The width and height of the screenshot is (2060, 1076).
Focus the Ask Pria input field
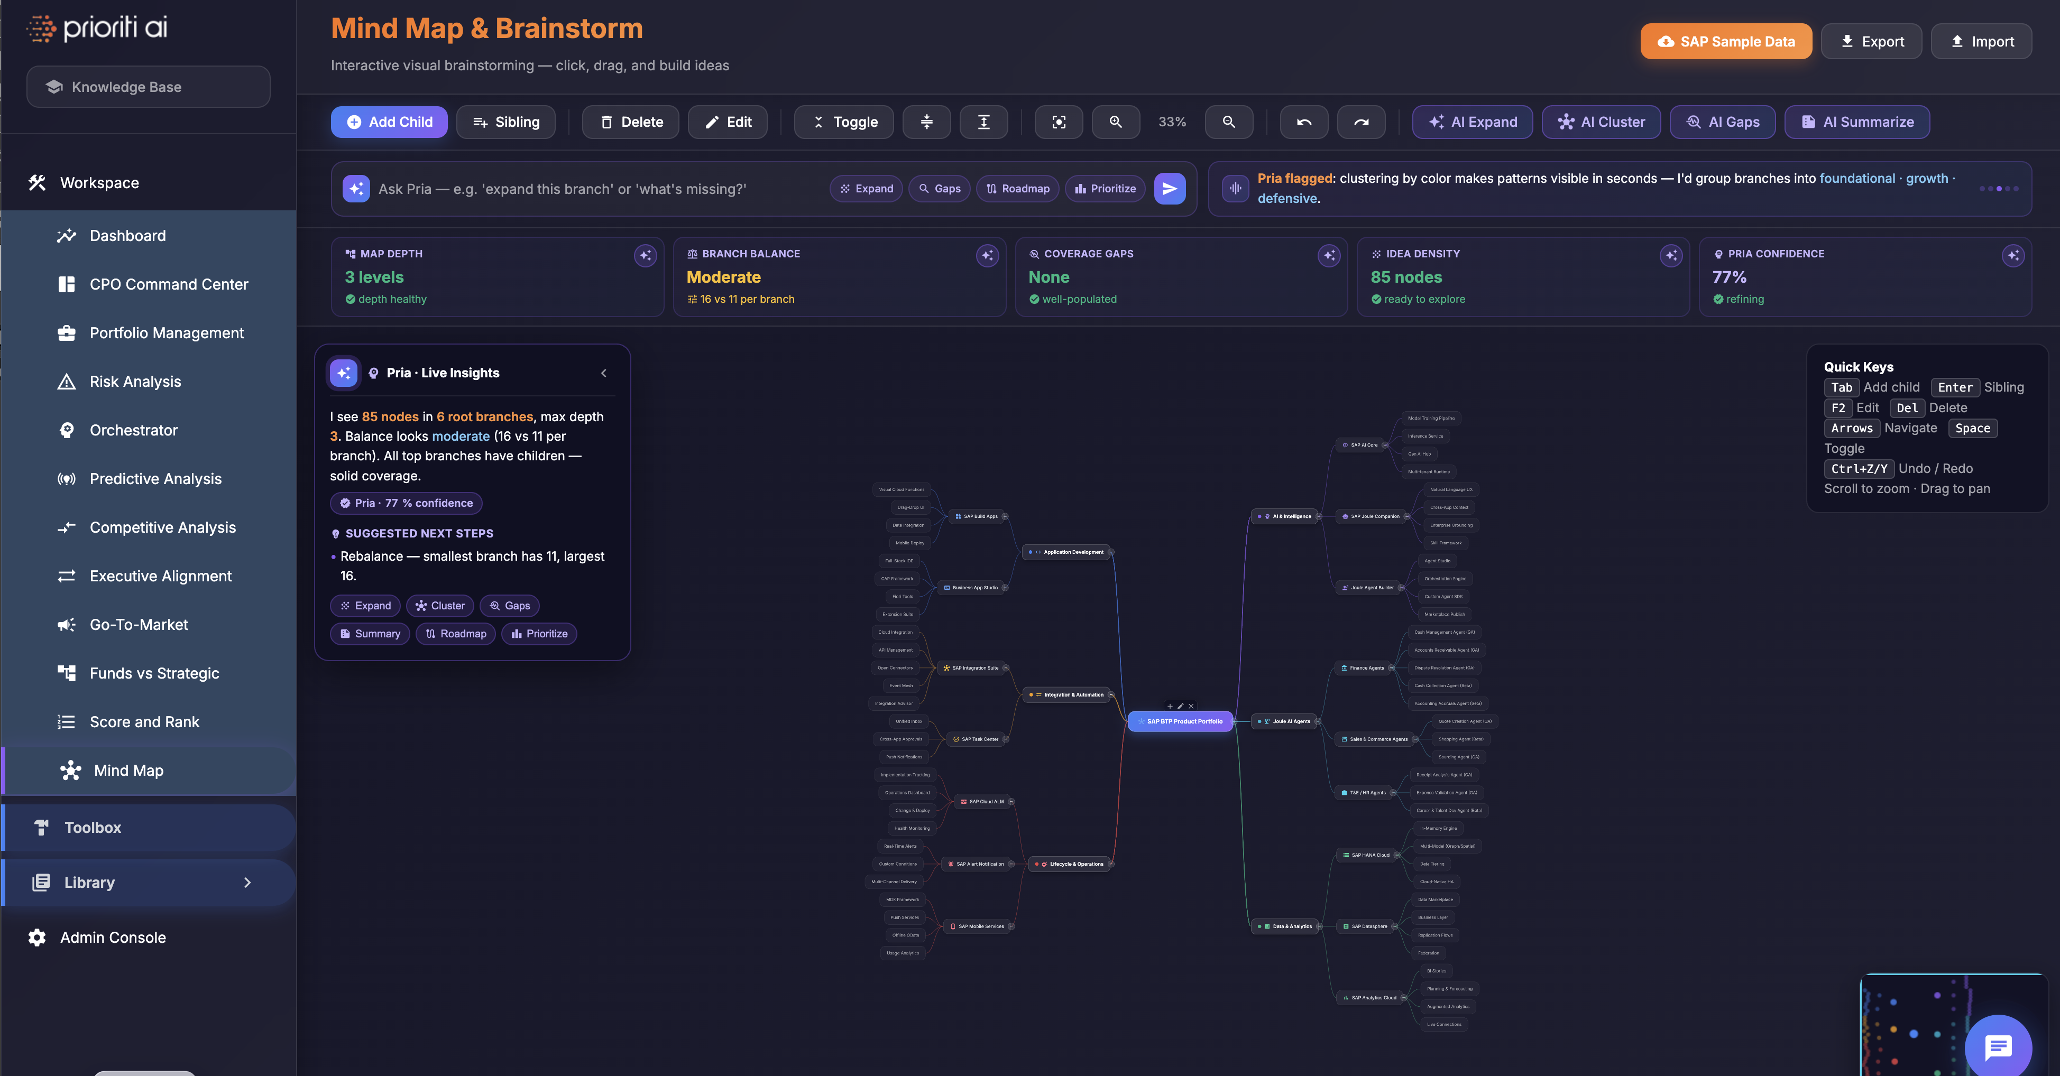click(x=598, y=189)
